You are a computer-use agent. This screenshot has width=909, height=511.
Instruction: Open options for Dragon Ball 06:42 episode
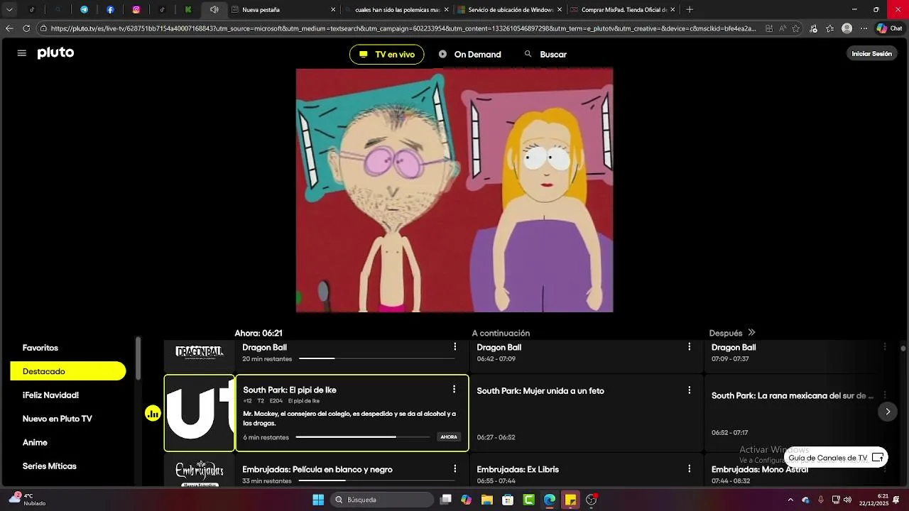coord(689,347)
